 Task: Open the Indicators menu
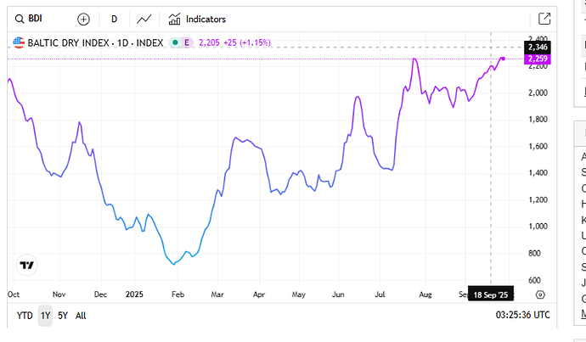(x=197, y=19)
